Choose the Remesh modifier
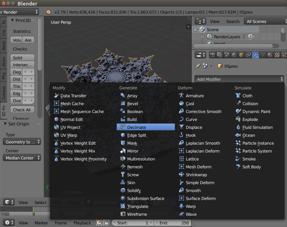 pyautogui.click(x=146, y=167)
